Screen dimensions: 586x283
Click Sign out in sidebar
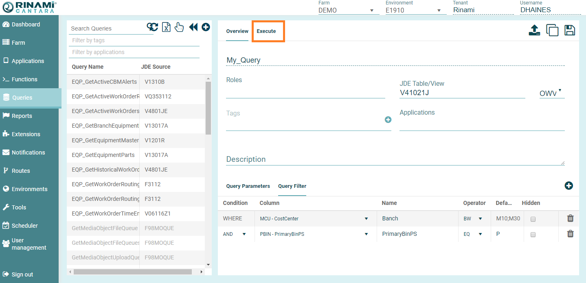point(22,274)
